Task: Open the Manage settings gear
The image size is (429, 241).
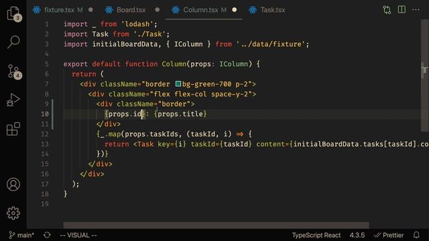Action: 13,213
